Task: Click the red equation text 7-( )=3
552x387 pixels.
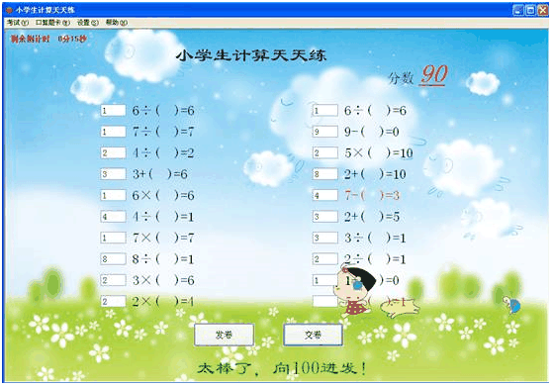Action: tap(372, 195)
